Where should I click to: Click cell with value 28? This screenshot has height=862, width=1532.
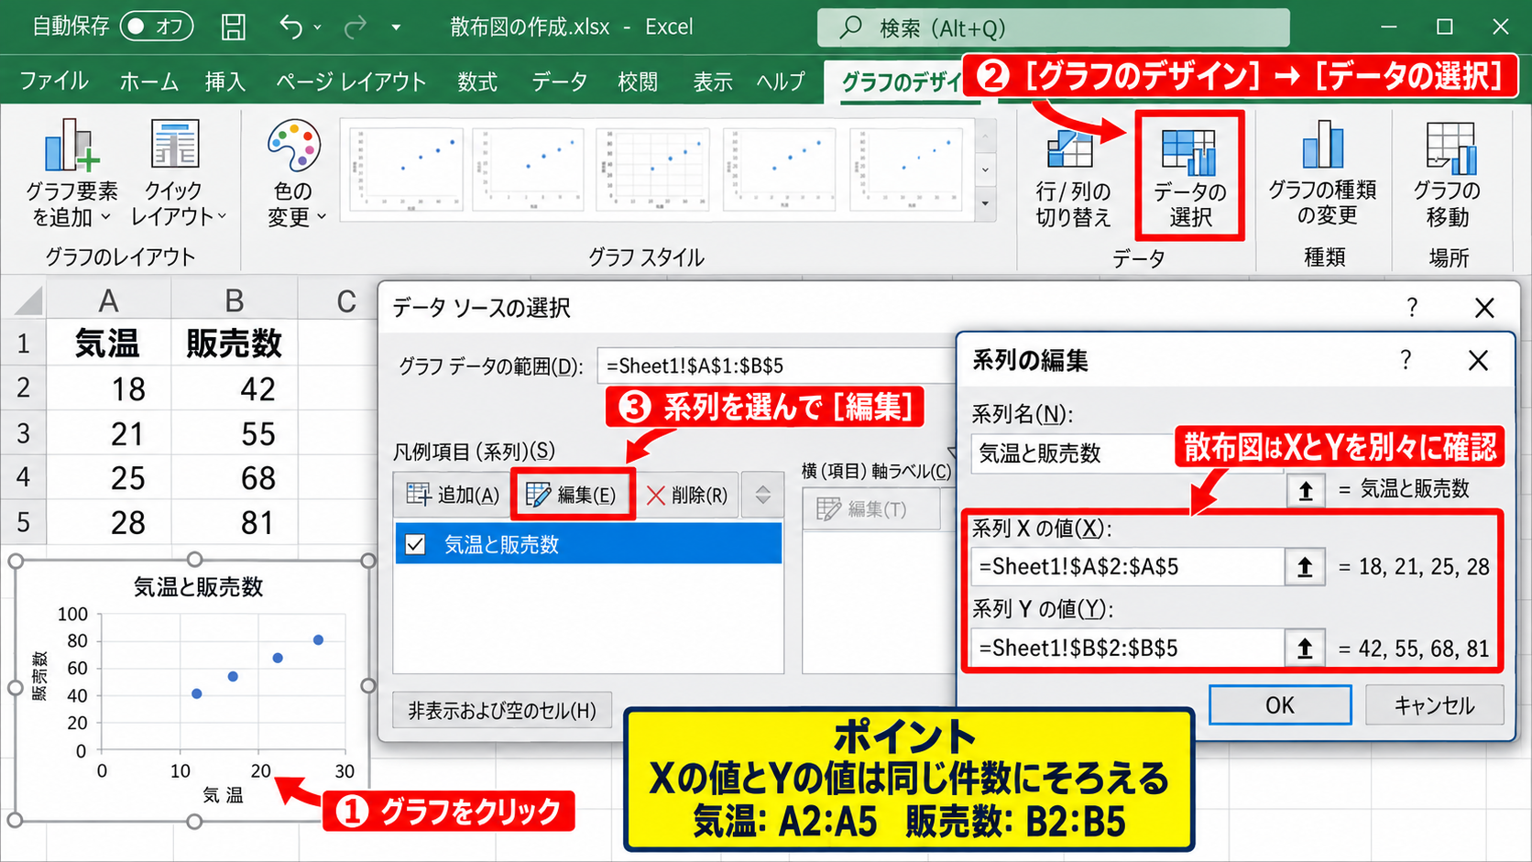point(108,523)
